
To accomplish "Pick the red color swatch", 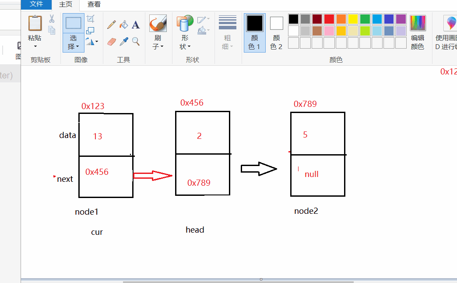I will (329, 19).
